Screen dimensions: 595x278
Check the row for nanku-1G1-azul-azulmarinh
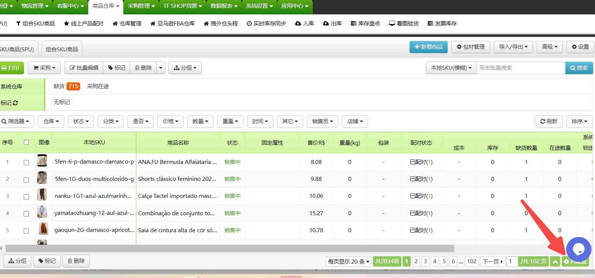pos(26,197)
